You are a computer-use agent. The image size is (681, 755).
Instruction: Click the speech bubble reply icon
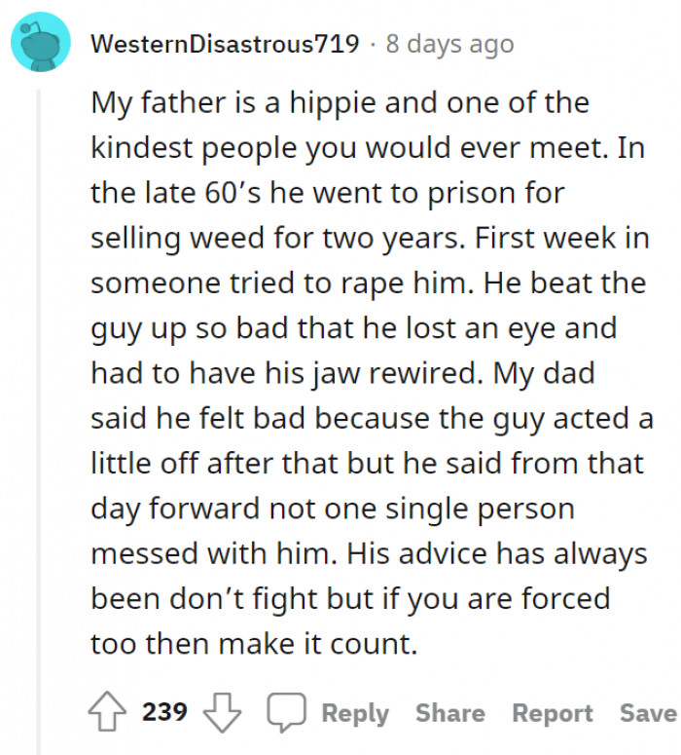[x=286, y=713]
